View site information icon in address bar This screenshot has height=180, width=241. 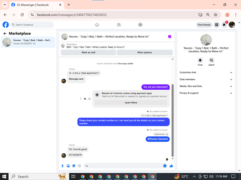click(x=32, y=15)
